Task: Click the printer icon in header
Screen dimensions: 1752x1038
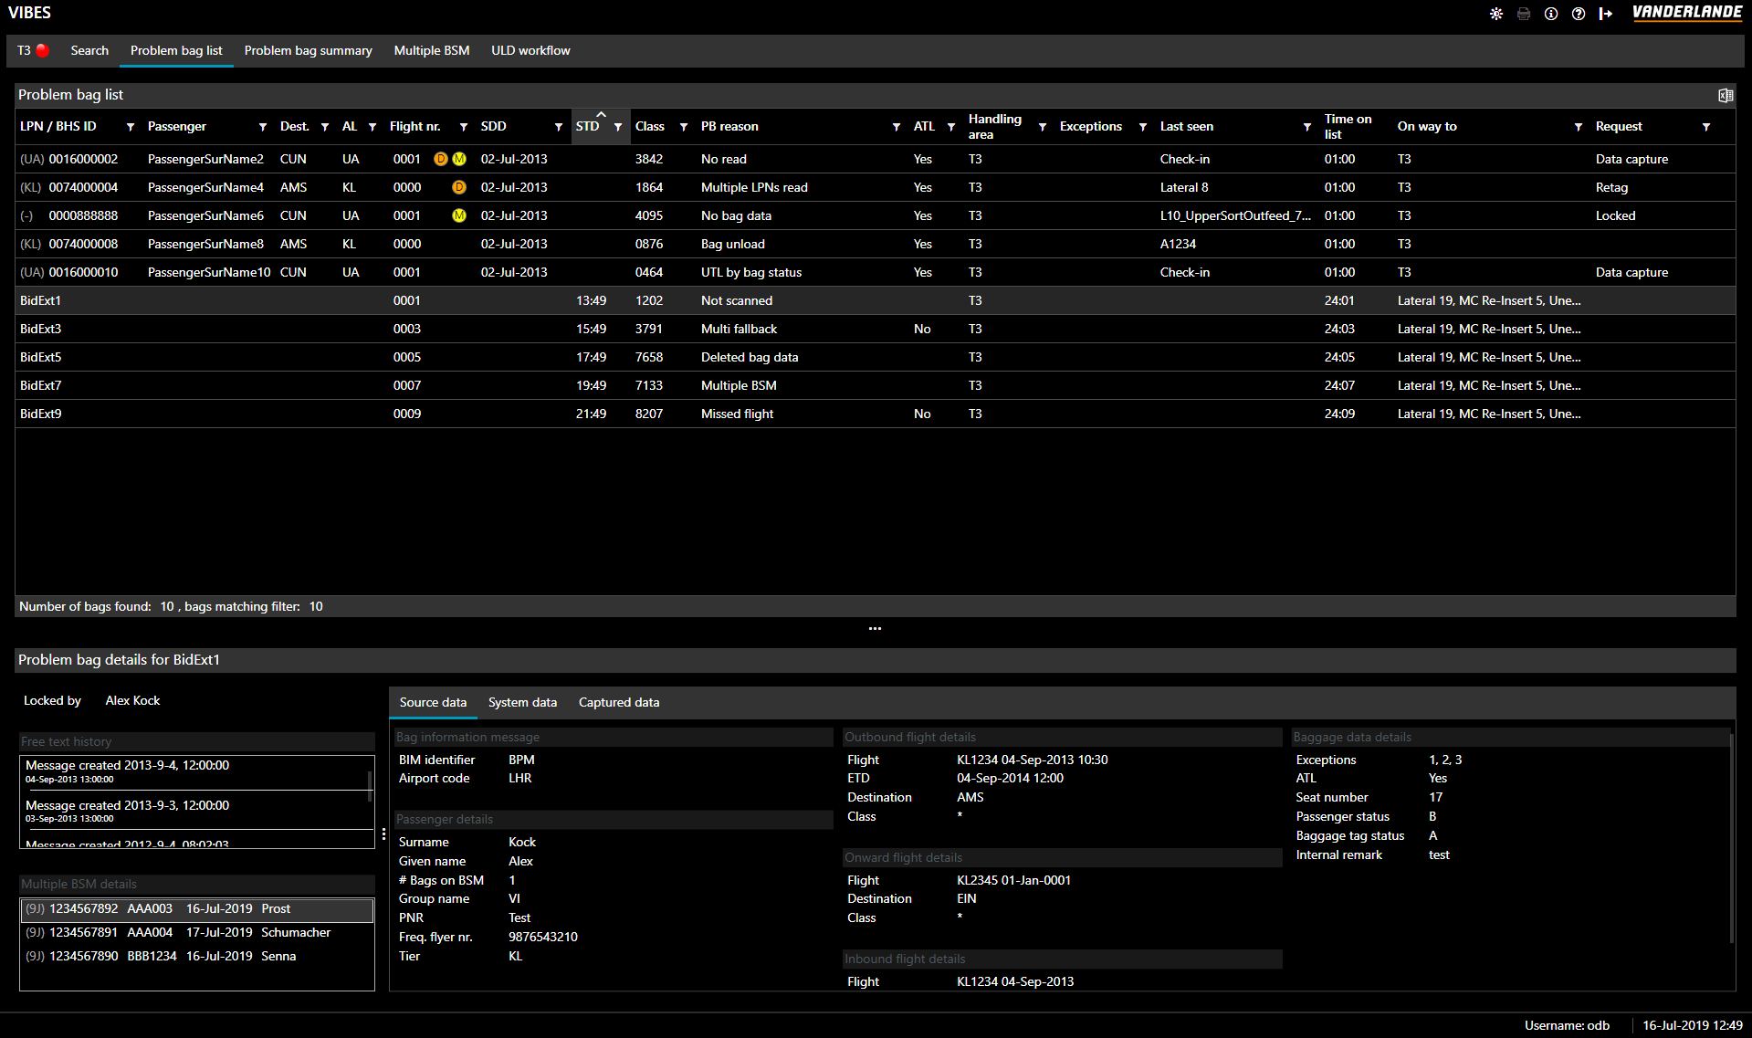Action: pos(1524,14)
